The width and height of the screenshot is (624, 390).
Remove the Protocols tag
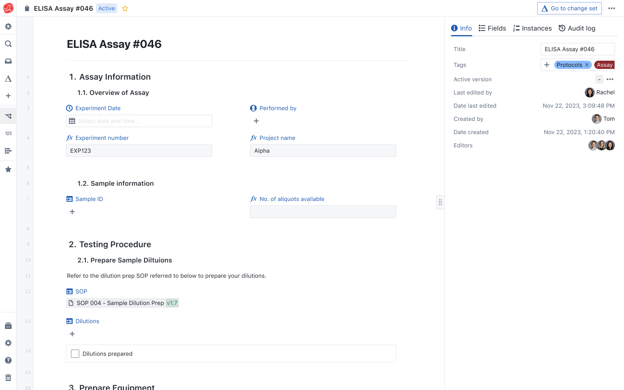point(587,65)
